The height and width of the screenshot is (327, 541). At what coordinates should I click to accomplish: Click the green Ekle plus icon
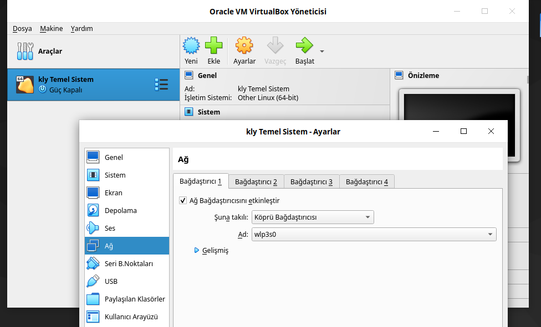(213, 46)
